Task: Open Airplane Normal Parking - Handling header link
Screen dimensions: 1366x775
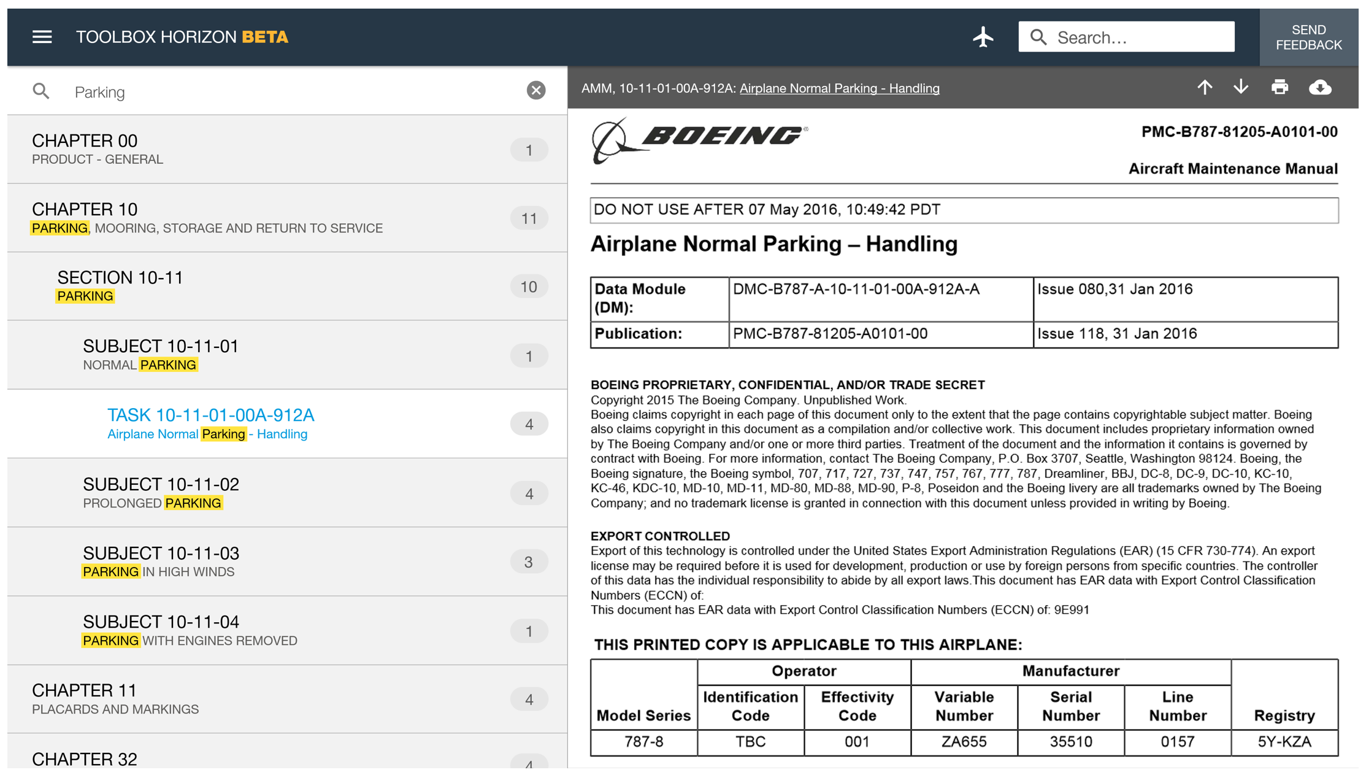Action: (x=839, y=88)
